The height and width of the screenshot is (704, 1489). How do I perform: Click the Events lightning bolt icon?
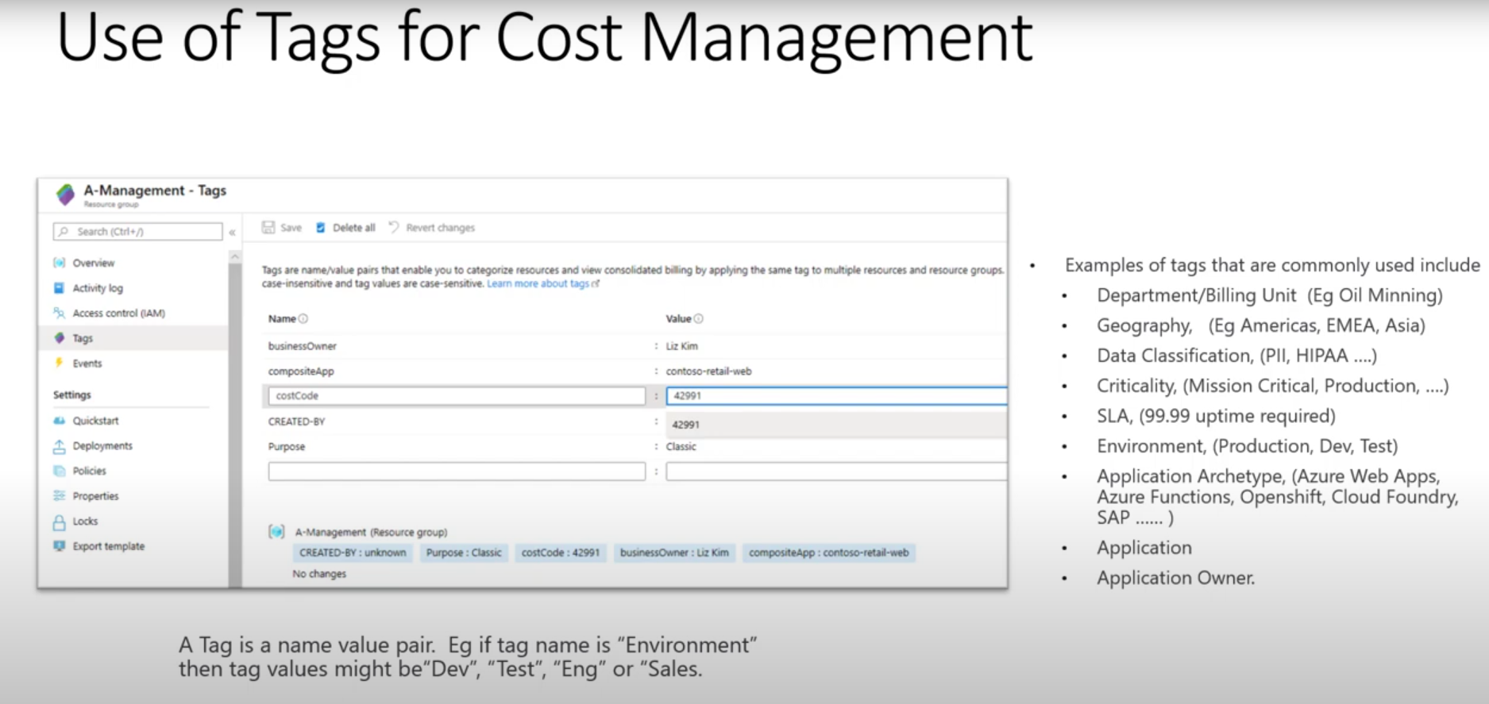point(60,364)
